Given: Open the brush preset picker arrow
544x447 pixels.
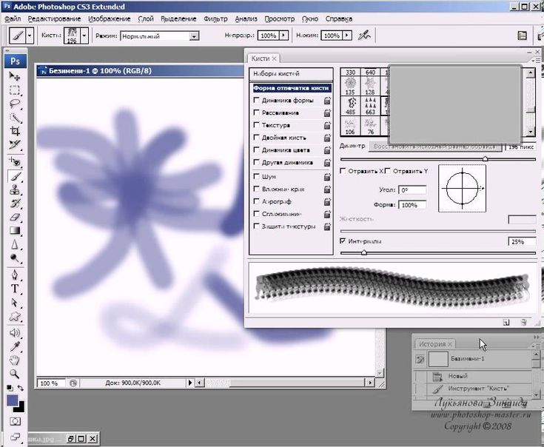Looking at the screenshot, I should click(84, 36).
